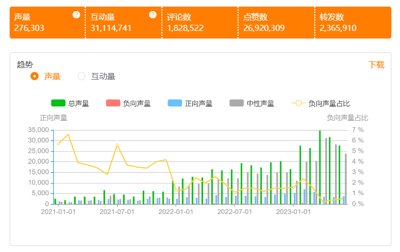Open the 点赞数 metric card

click(x=277, y=23)
